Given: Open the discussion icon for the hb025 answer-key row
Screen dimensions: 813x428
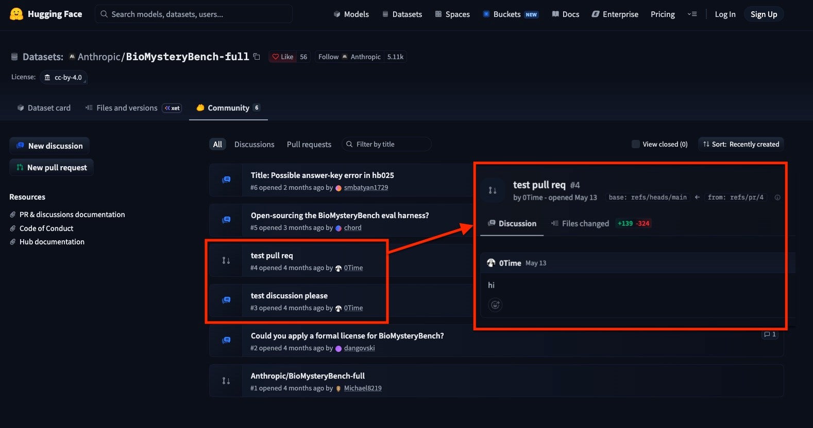Looking at the screenshot, I should pyautogui.click(x=226, y=180).
